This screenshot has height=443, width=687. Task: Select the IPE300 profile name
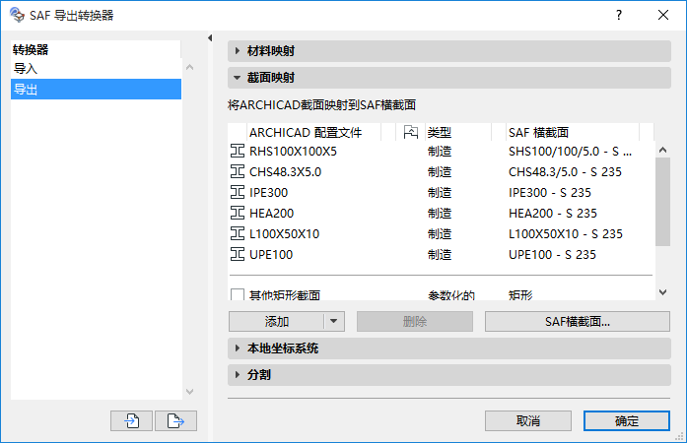[268, 192]
